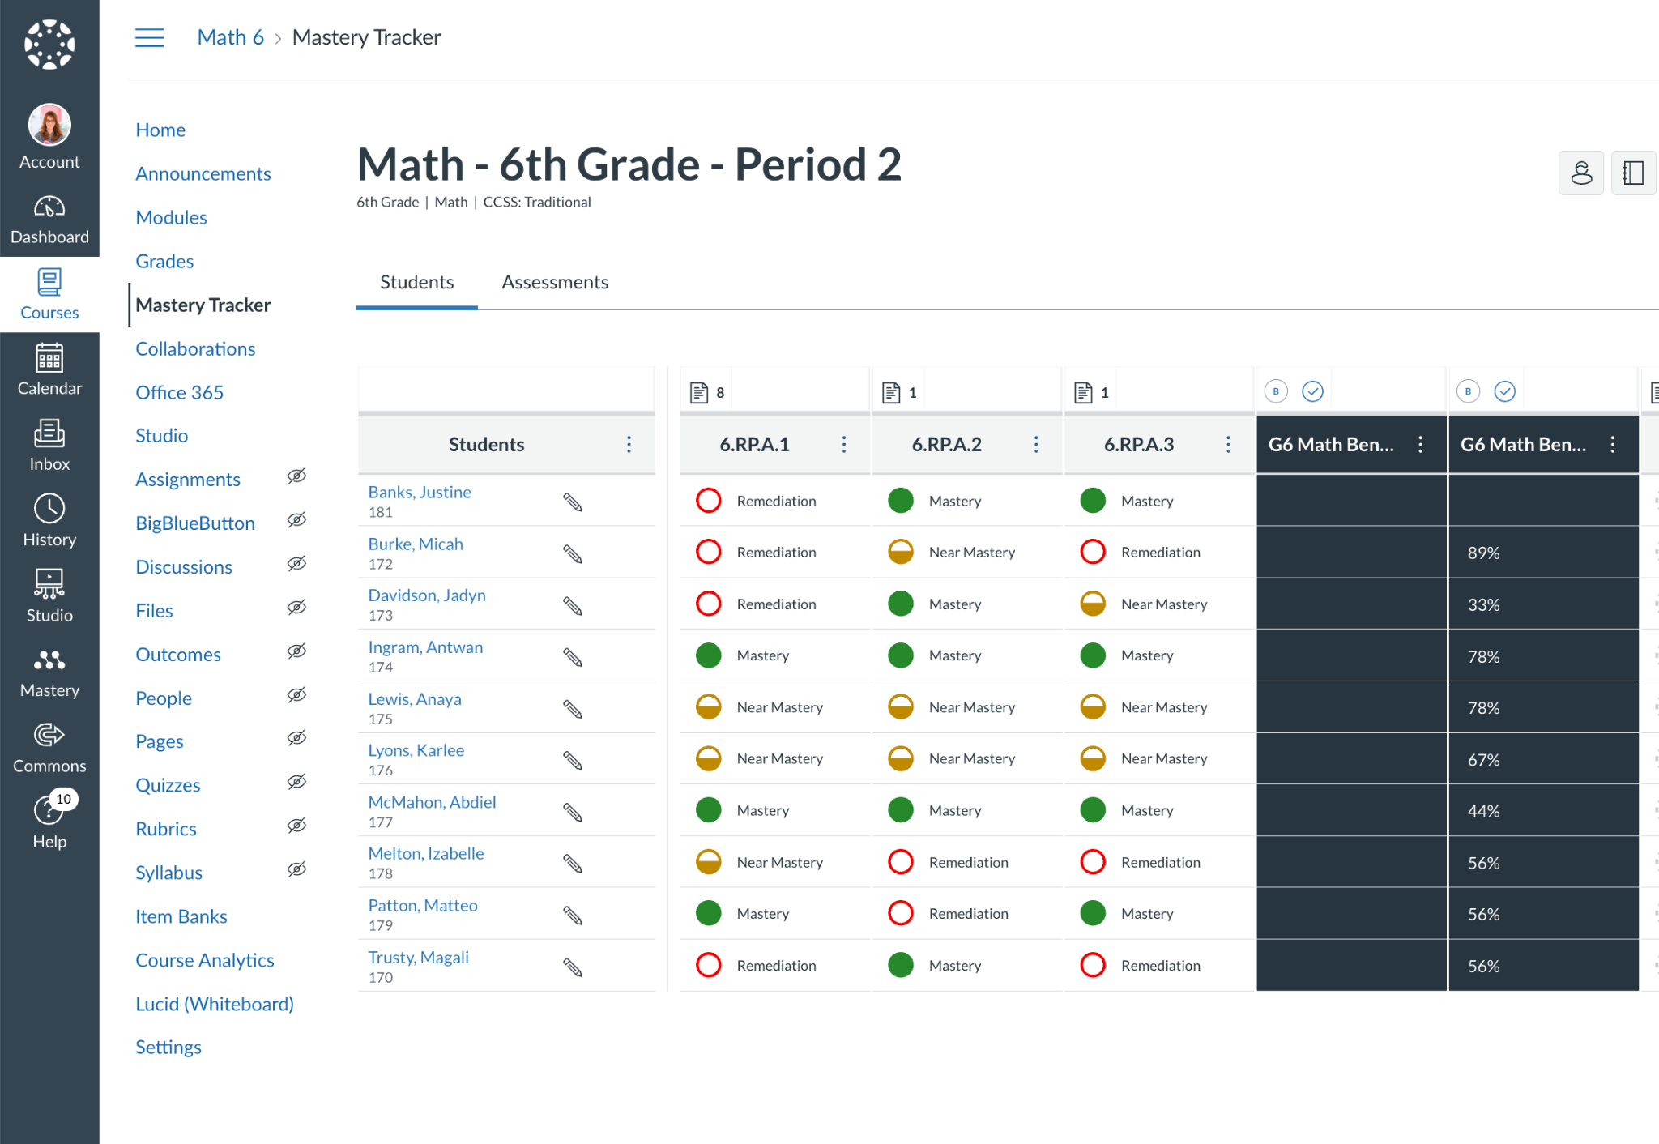Click the 89% benchmark cell for Burke, Micah
Screen dimensions: 1659x1144
click(x=1543, y=553)
